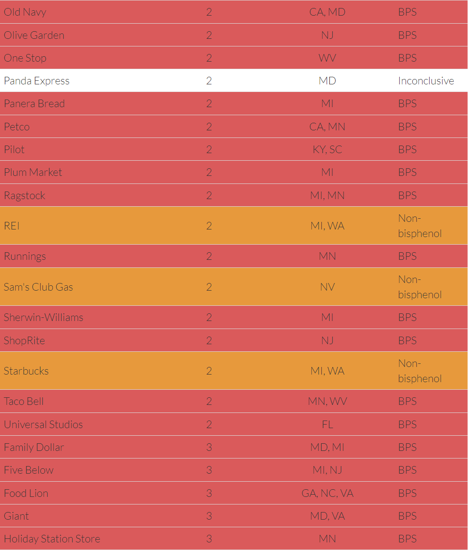Click the Five Below retailer cell

pos(29,470)
